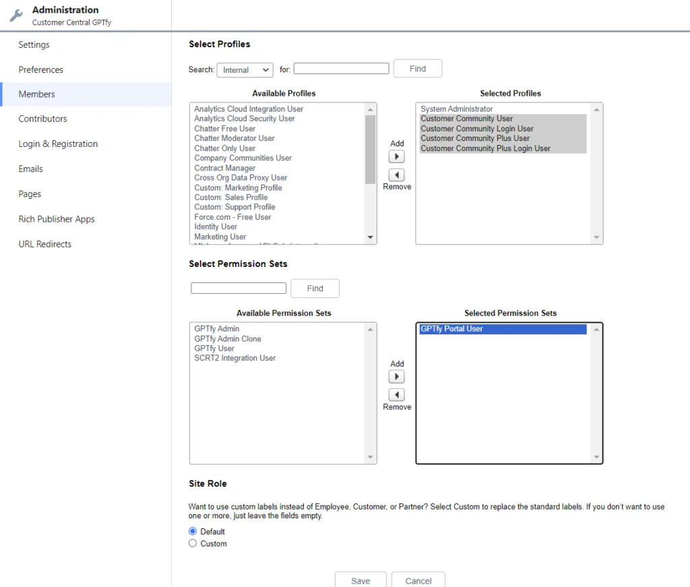Select Chatter Free User in Available Profiles
This screenshot has height=587, width=690.
coord(225,129)
